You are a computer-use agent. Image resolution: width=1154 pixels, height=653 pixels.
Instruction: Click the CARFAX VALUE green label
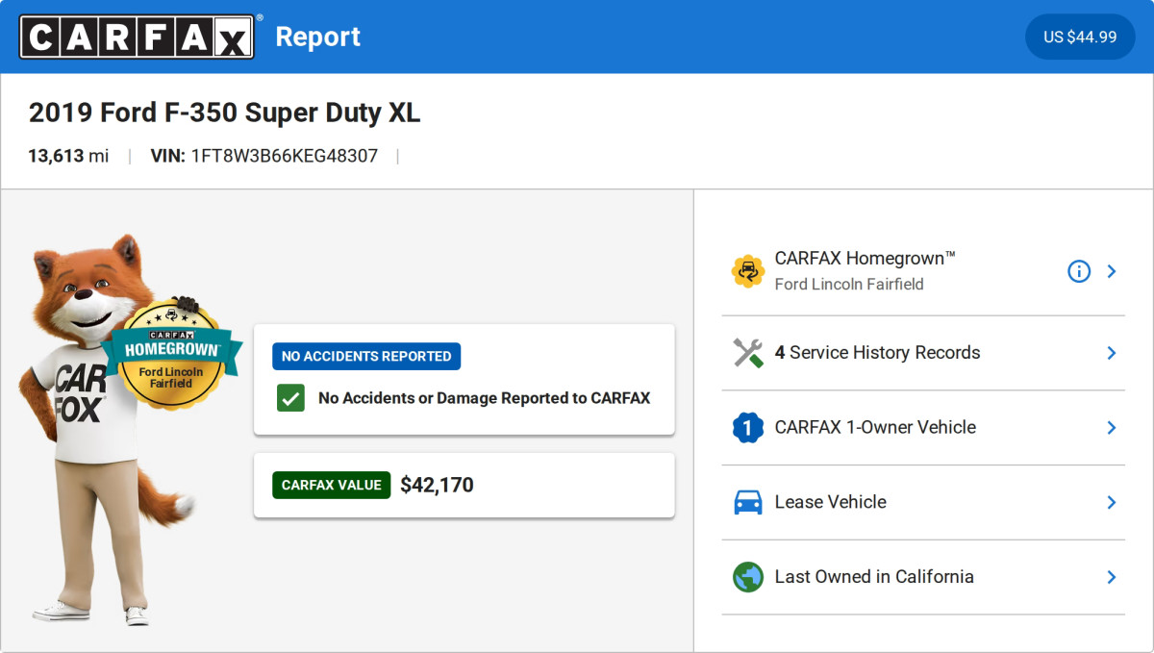click(332, 485)
